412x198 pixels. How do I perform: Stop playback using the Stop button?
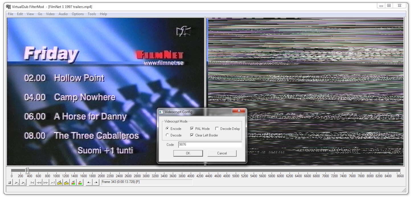tap(9, 182)
